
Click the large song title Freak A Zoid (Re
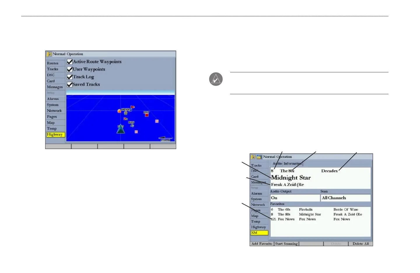click(288, 185)
